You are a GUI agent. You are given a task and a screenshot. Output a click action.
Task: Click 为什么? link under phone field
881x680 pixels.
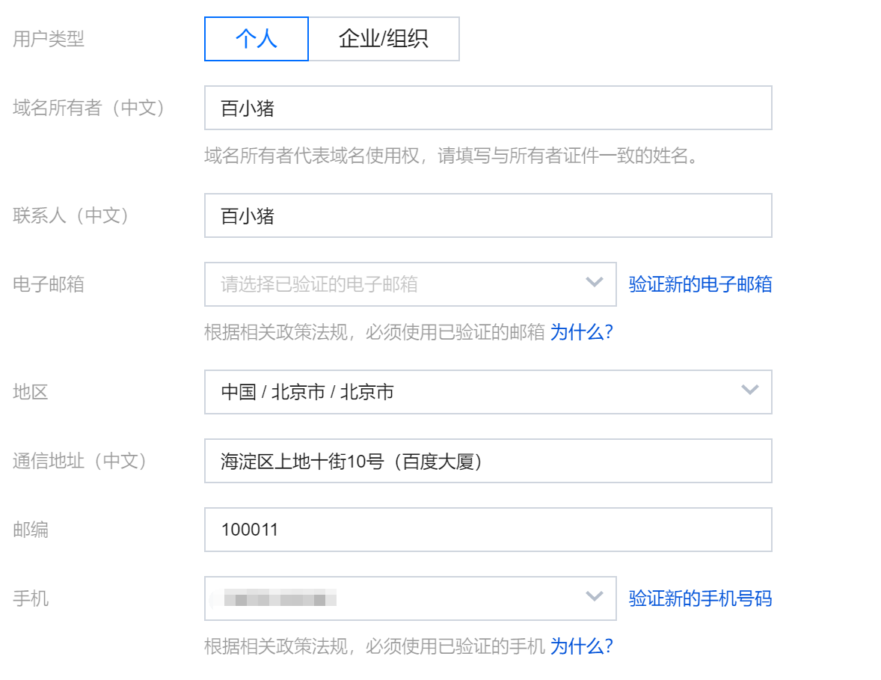coord(582,646)
